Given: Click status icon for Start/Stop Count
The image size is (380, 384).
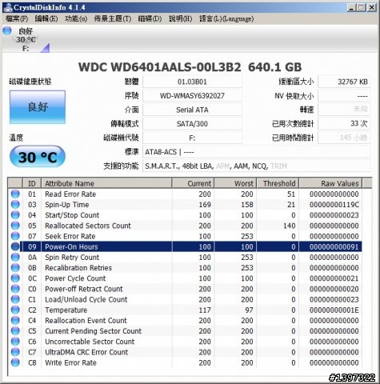Looking at the screenshot, I should pyautogui.click(x=15, y=215).
